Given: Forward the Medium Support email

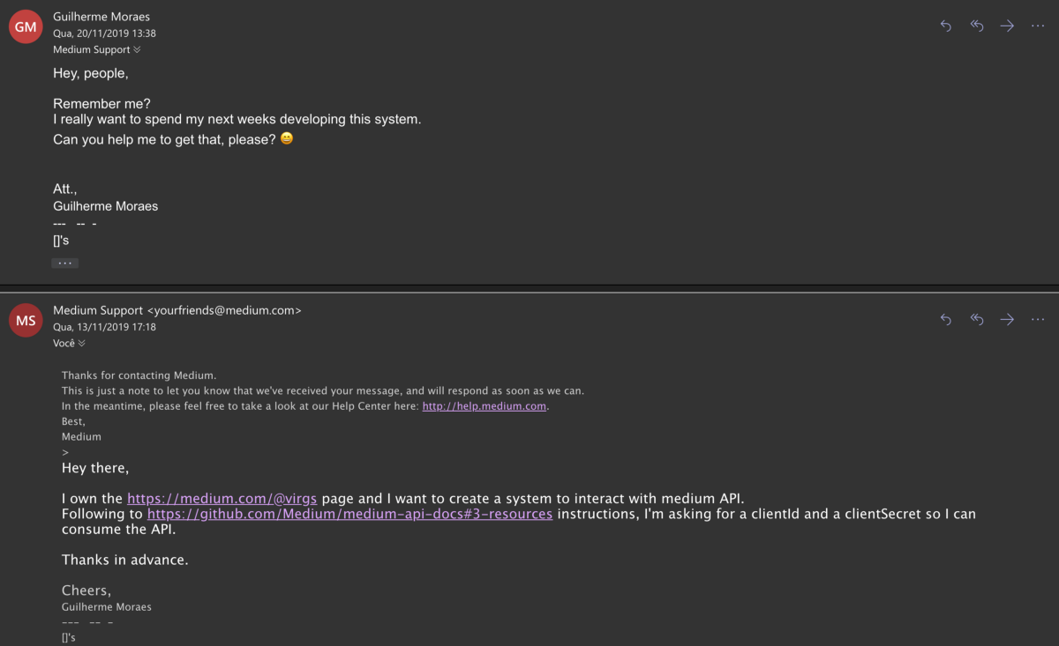Looking at the screenshot, I should click(x=1007, y=320).
